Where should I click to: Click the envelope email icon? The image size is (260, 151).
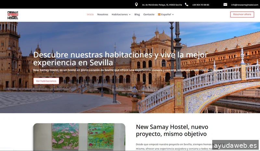[x=225, y=5]
